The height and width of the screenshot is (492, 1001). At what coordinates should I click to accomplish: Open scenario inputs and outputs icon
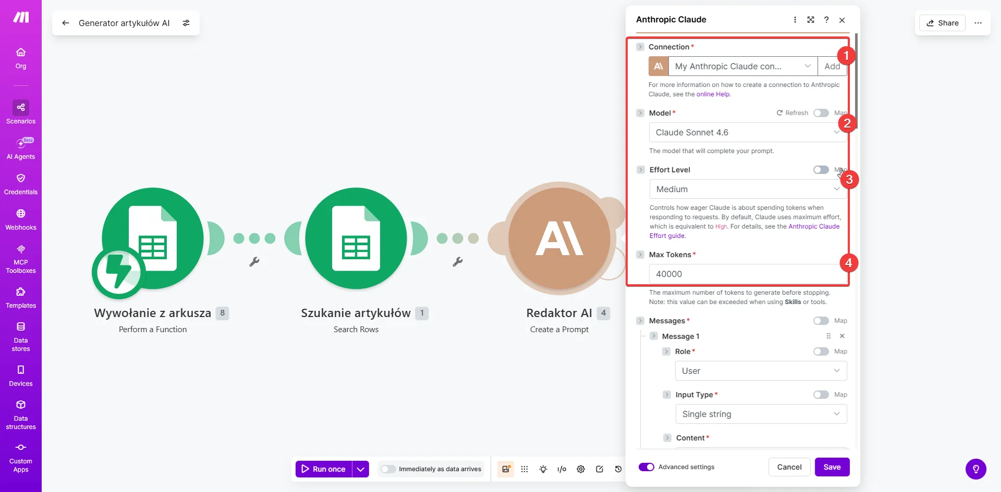[x=562, y=469]
